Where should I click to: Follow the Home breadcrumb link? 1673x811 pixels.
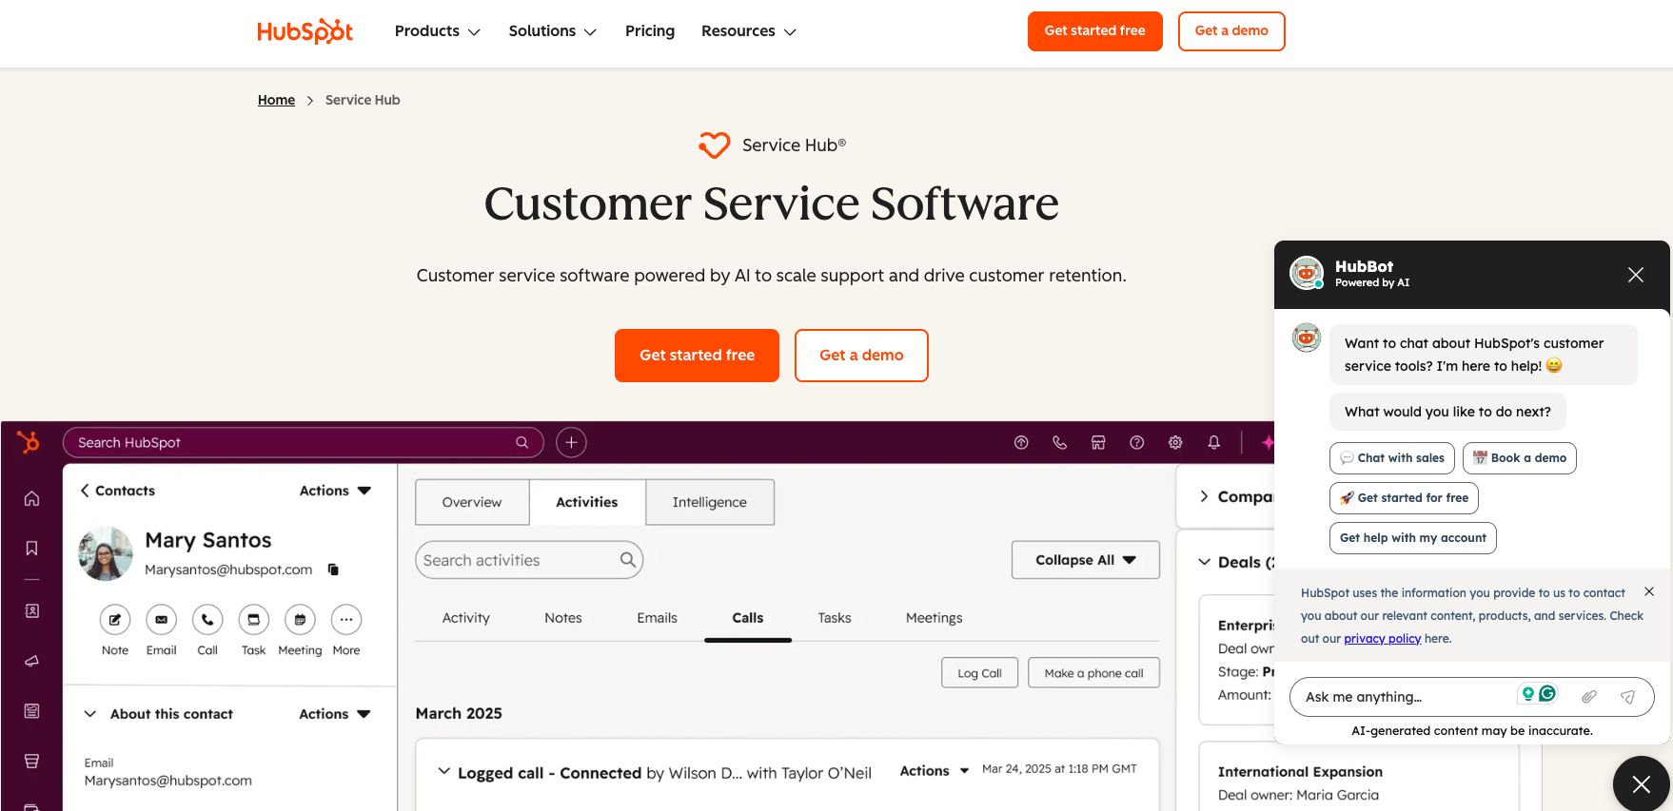click(276, 100)
